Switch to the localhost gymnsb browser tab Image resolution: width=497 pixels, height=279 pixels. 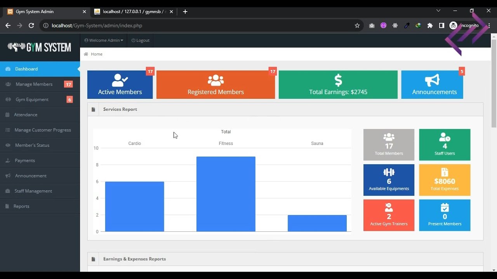[134, 12]
